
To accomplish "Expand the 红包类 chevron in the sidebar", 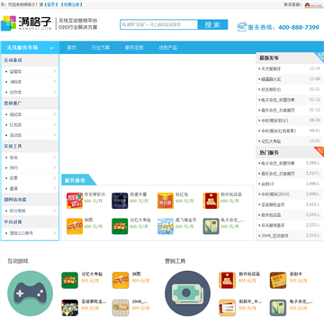I will [55, 124].
